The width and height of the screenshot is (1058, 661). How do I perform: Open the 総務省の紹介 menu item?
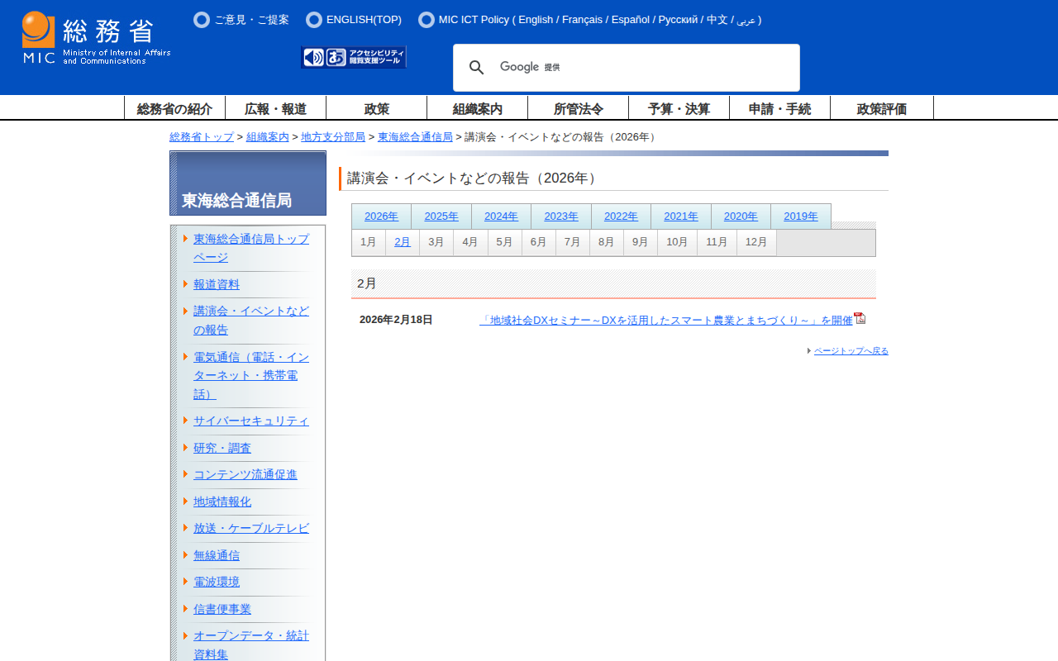point(174,108)
